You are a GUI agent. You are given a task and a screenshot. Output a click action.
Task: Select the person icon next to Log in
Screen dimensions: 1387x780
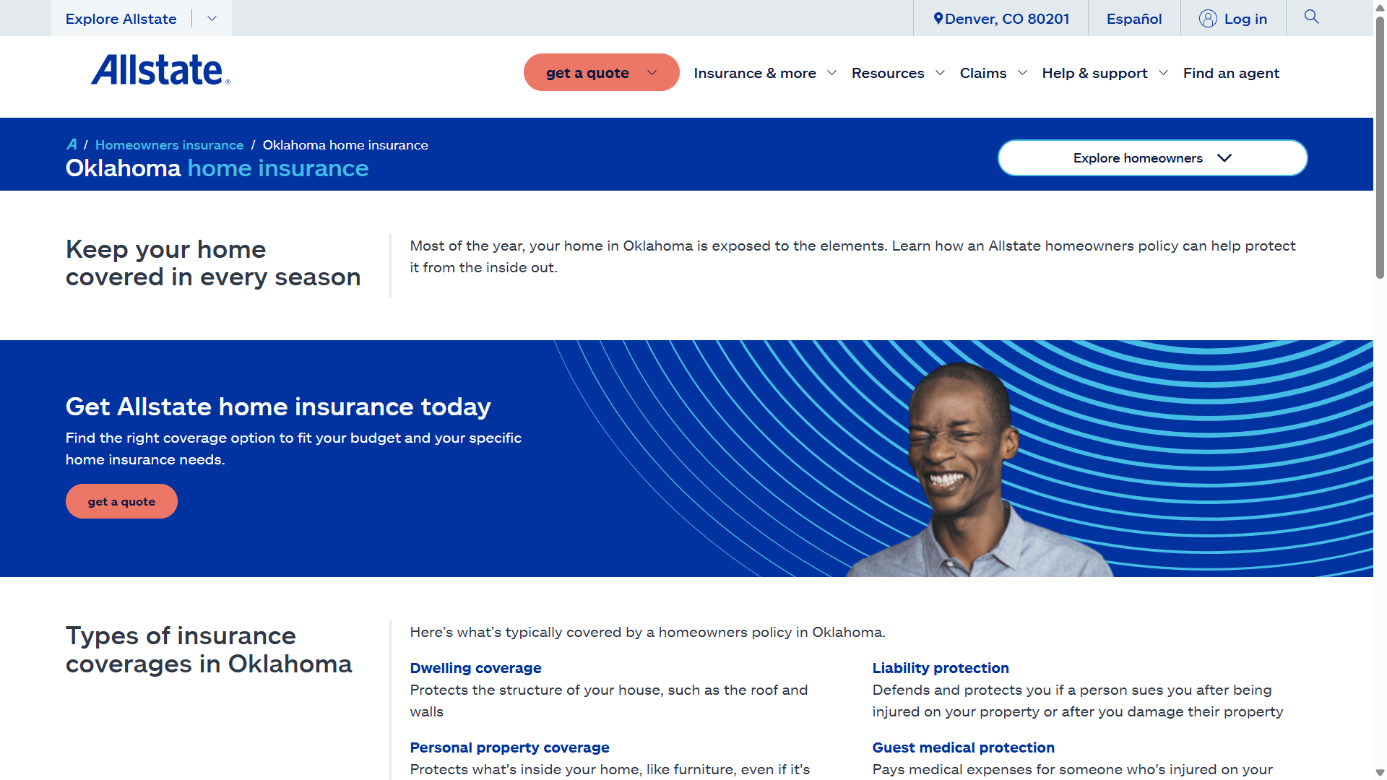tap(1207, 19)
